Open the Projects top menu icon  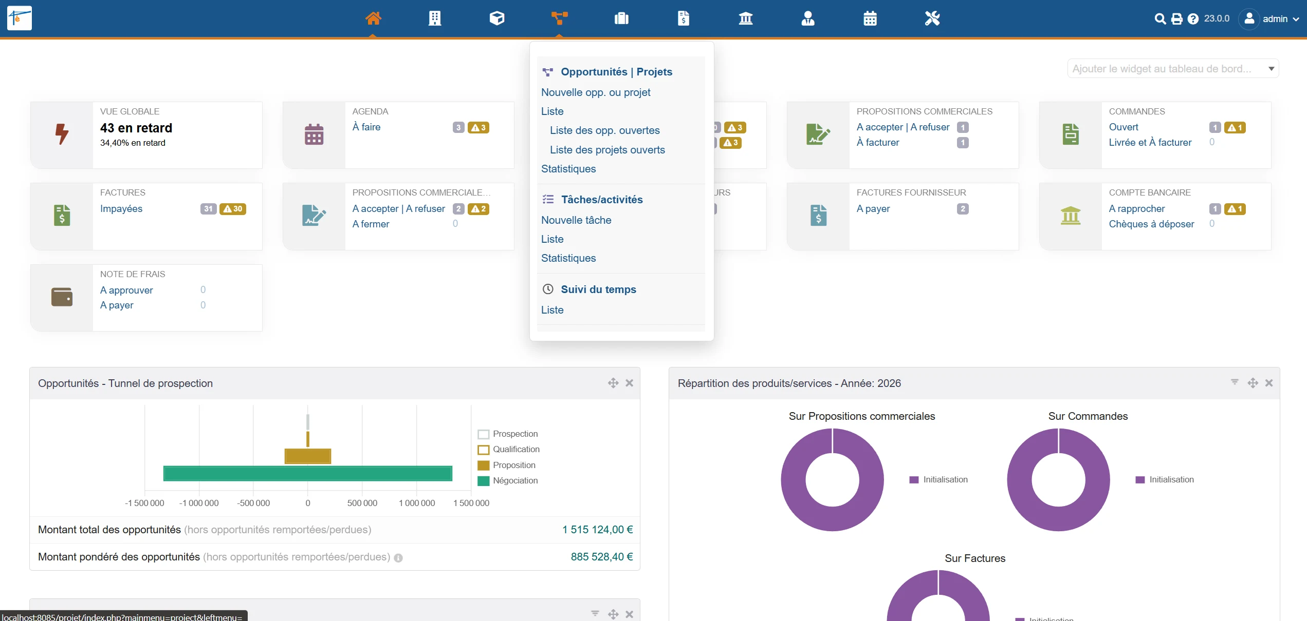click(x=559, y=18)
